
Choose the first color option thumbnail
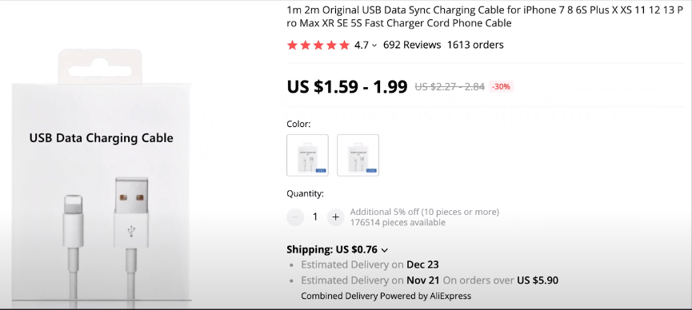[x=308, y=155]
